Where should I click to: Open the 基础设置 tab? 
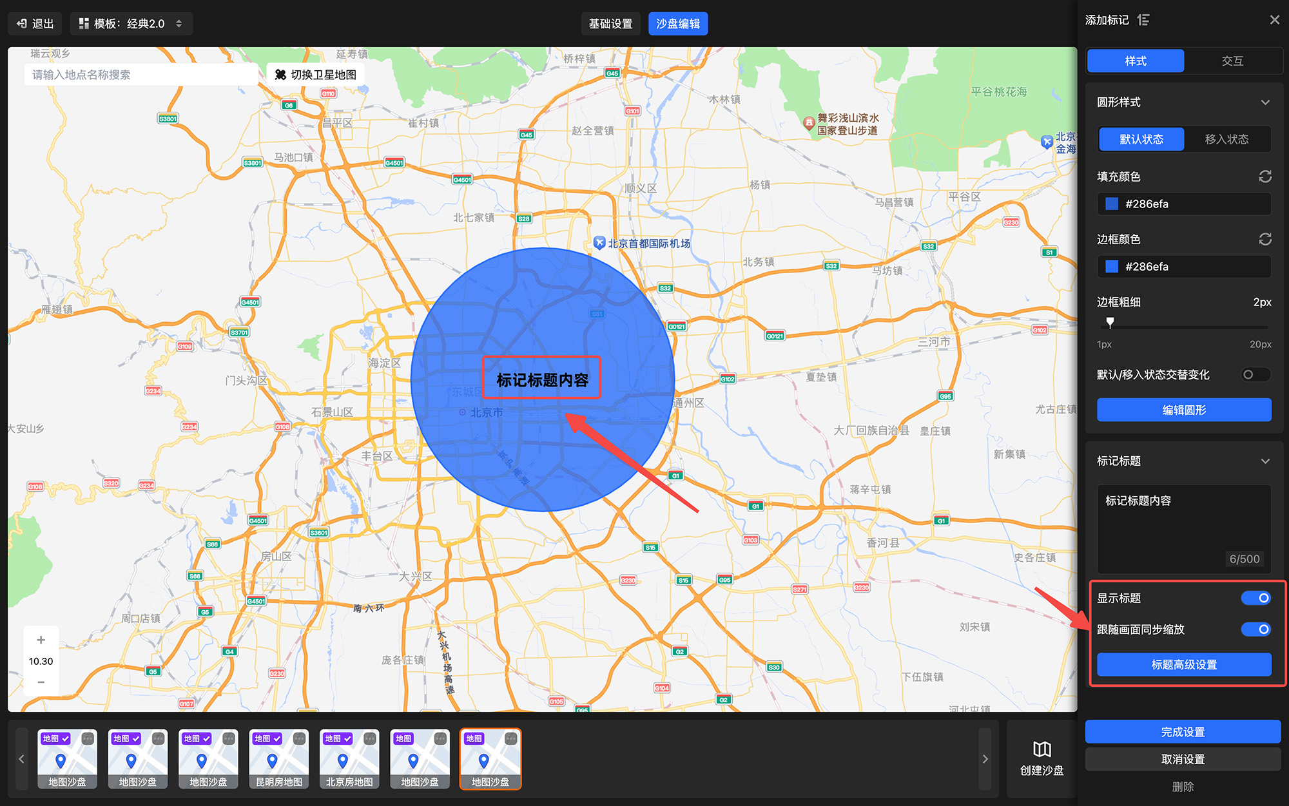(x=610, y=24)
